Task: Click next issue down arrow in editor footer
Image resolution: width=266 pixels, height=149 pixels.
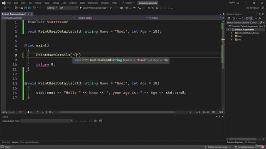Action: pyautogui.click(x=43, y=112)
